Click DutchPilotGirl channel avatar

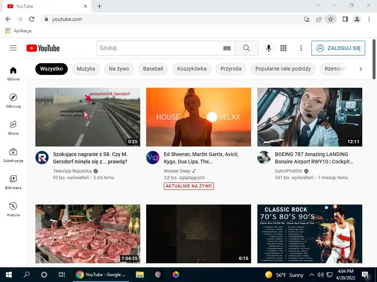264,158
